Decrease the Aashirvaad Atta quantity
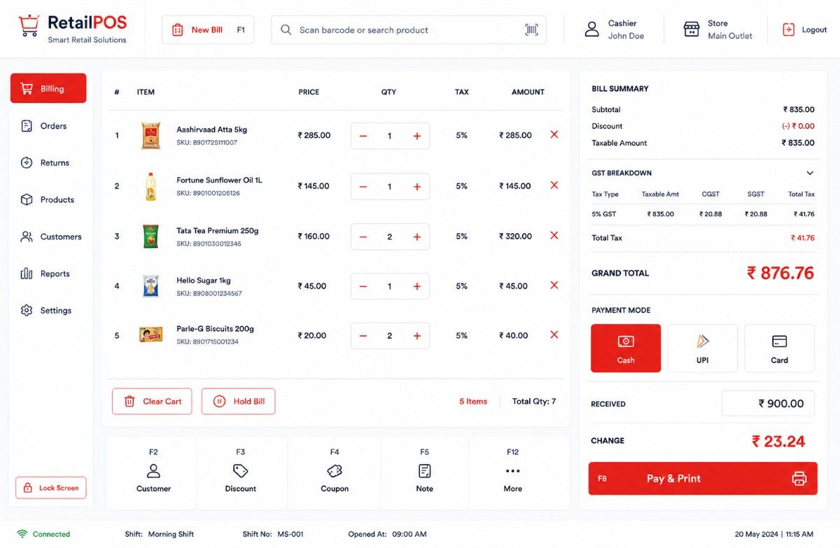 pos(363,136)
